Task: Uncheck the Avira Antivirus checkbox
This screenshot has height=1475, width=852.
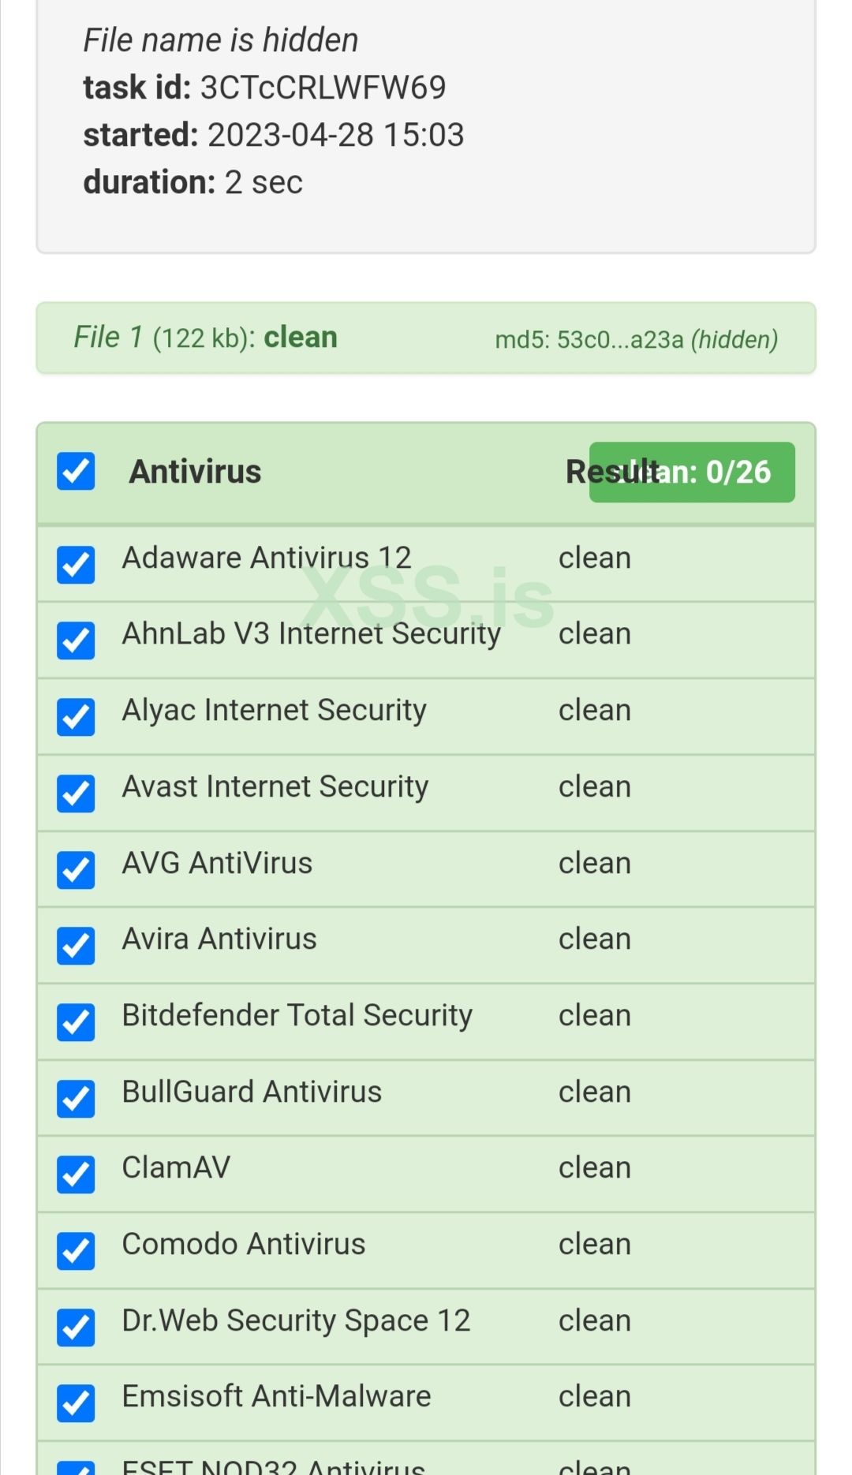Action: coord(76,946)
